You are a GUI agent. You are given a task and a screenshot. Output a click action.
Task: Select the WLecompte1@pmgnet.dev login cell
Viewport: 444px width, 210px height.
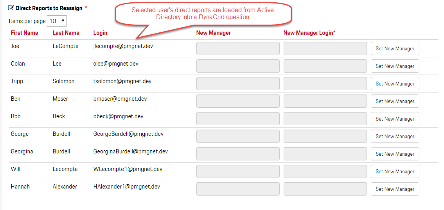(x=128, y=169)
